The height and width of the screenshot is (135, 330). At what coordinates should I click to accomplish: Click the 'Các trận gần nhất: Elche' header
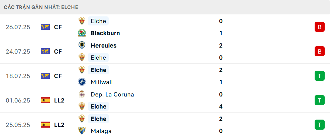click(x=41, y=7)
